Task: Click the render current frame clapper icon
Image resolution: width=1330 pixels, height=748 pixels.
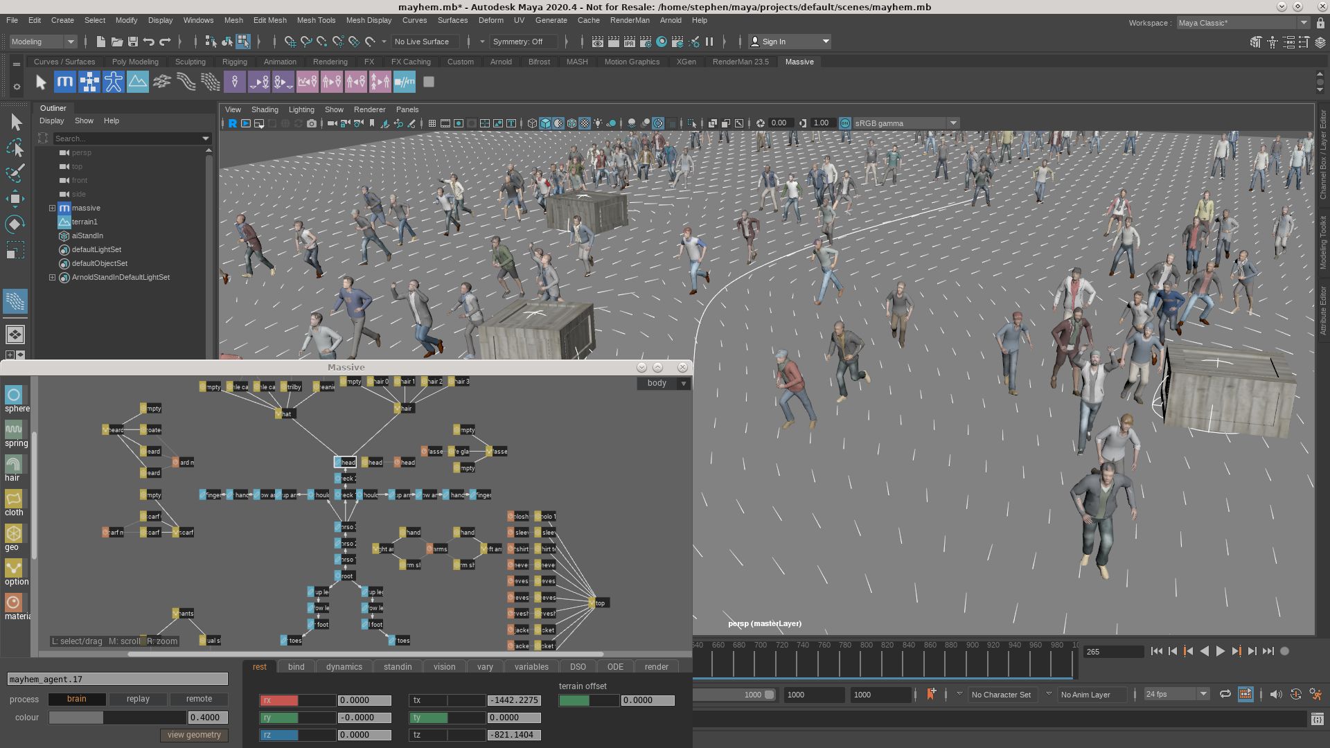Action: click(614, 42)
